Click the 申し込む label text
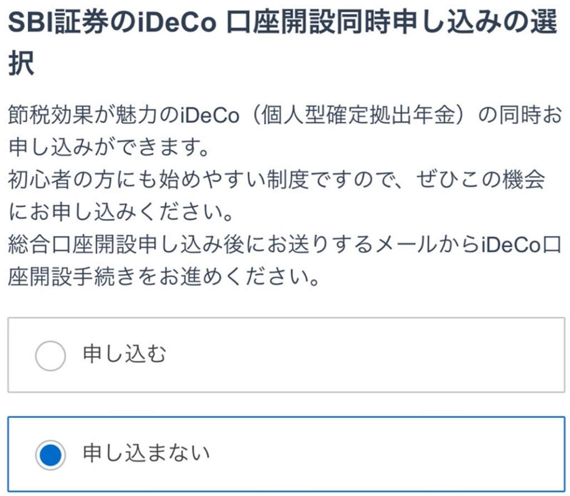The width and height of the screenshot is (570, 496). 125,355
